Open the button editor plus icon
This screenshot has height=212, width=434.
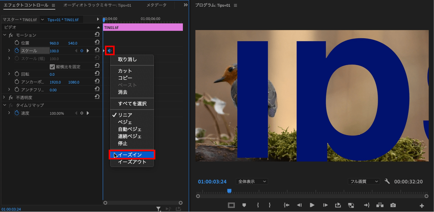tap(422, 206)
